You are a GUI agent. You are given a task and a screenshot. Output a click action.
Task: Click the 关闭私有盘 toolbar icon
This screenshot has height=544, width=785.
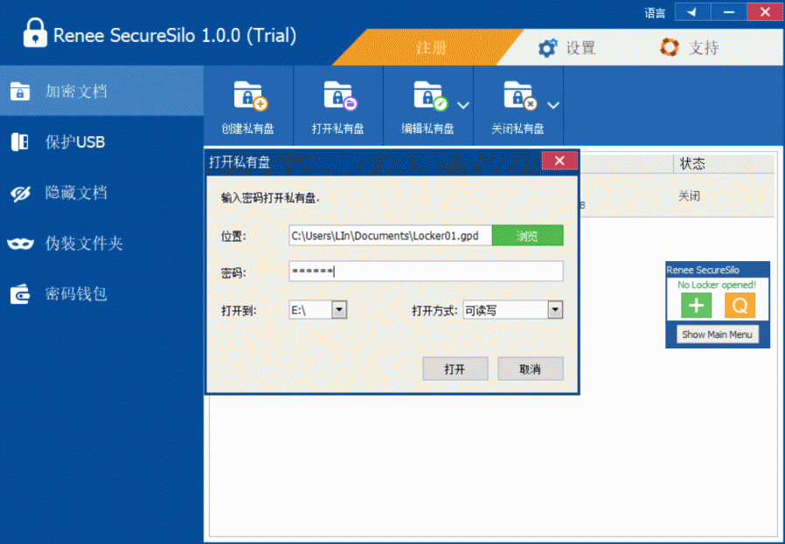click(520, 95)
